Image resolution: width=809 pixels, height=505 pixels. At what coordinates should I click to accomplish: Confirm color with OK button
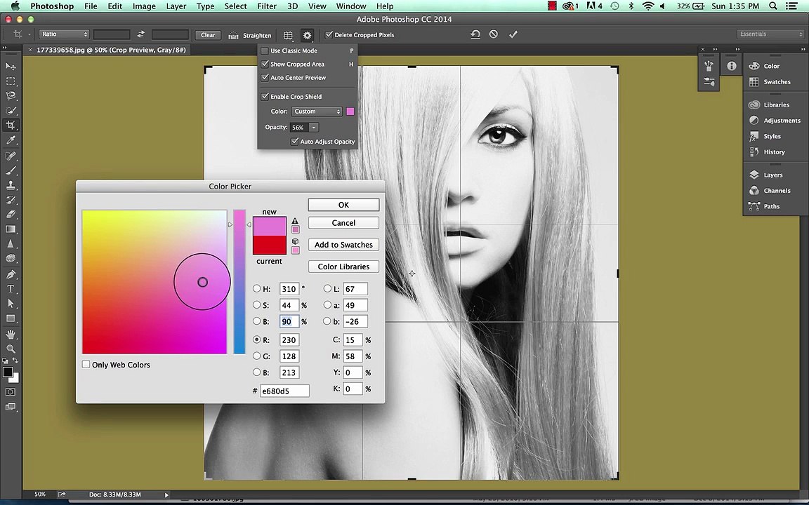pos(343,205)
